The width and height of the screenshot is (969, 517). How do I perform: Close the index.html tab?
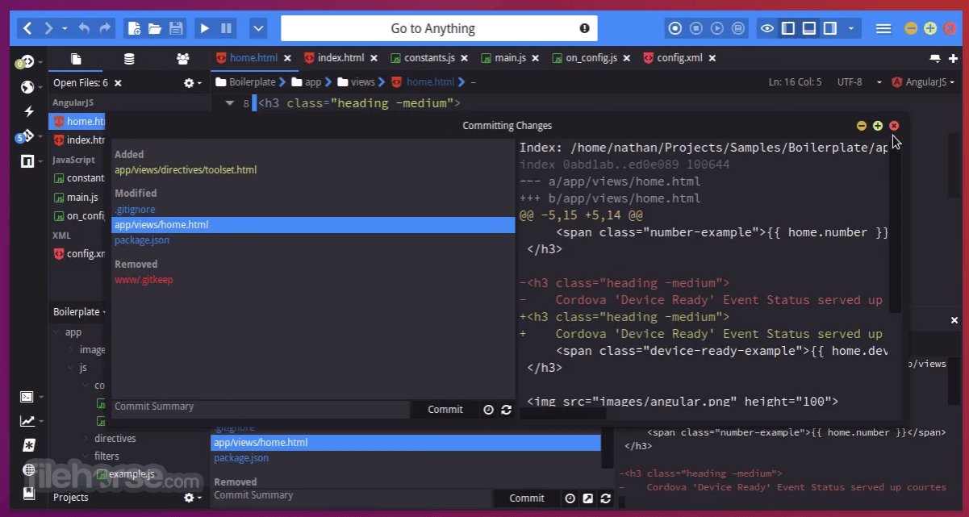click(x=372, y=58)
